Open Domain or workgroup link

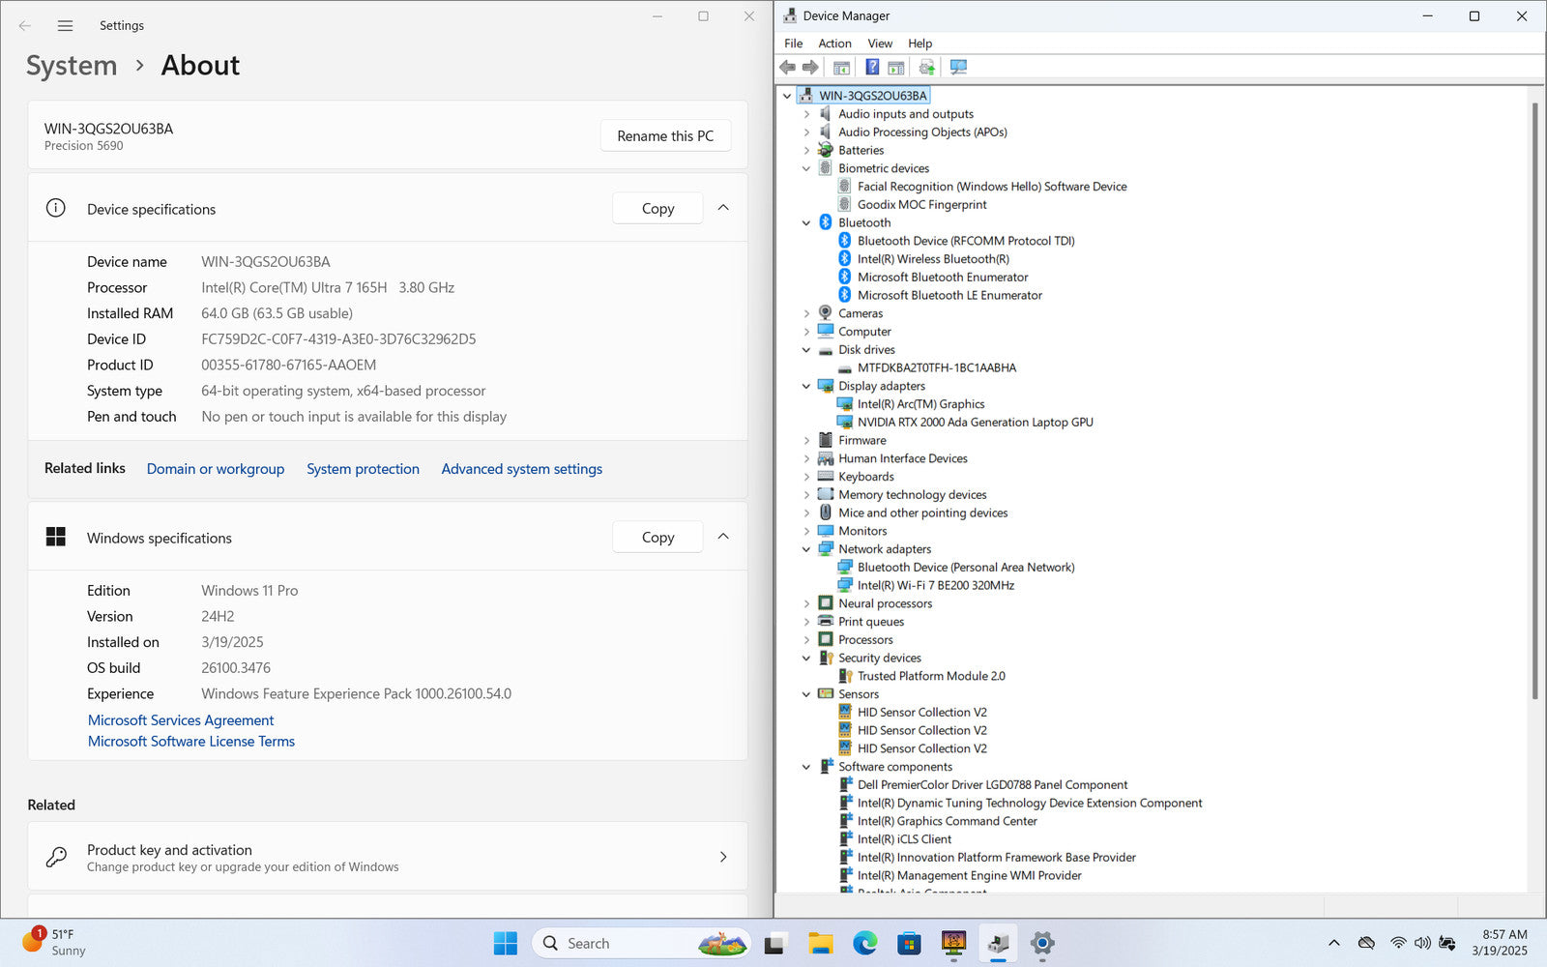[216, 469]
